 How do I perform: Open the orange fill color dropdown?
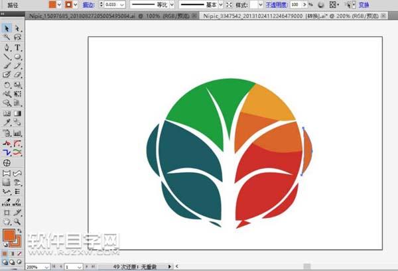[58, 5]
